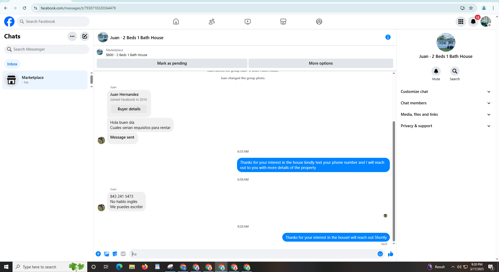
Task: Focus the Search Facebook field
Action: [x=53, y=22]
